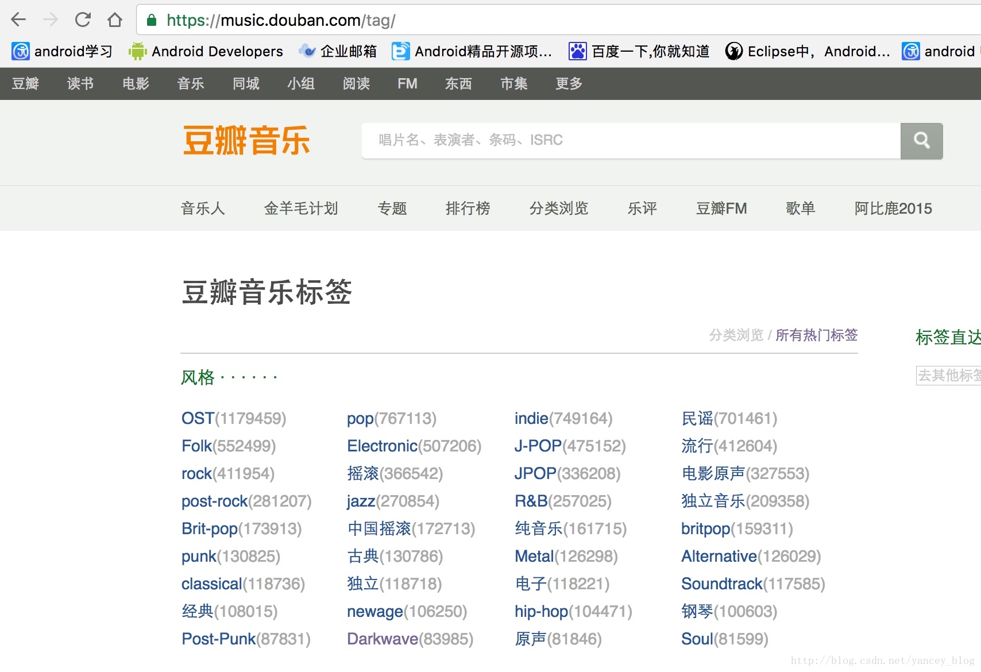Select the 排行榜 tab
The height and width of the screenshot is (672, 981).
click(x=468, y=208)
